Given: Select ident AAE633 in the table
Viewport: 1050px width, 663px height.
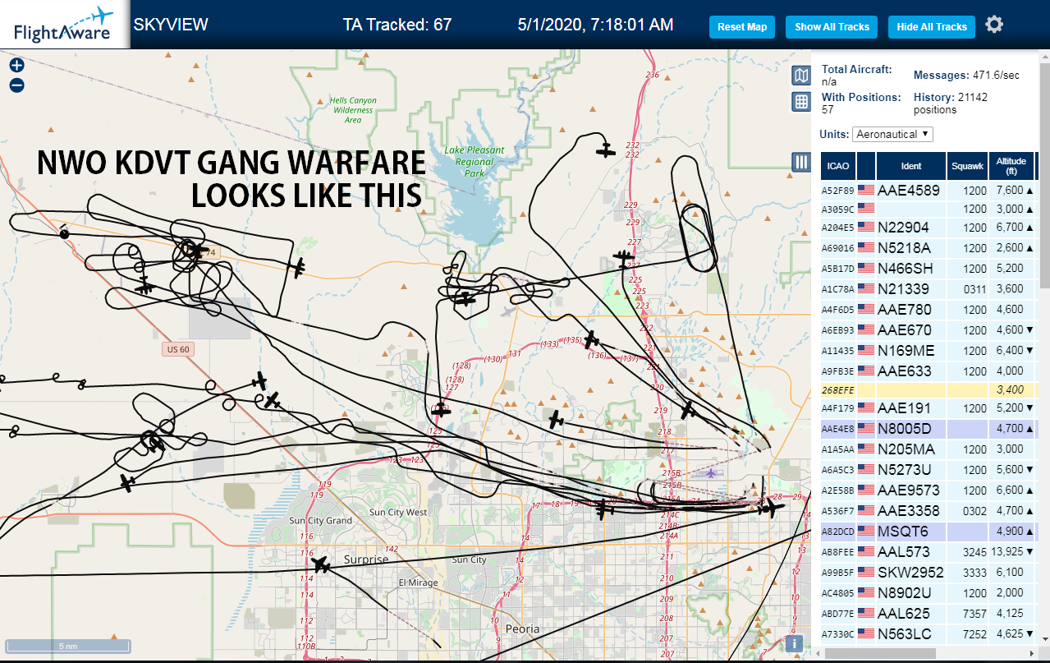Looking at the screenshot, I should click(x=905, y=371).
